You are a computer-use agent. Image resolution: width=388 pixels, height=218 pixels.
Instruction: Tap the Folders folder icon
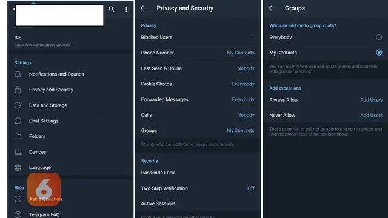click(18, 136)
